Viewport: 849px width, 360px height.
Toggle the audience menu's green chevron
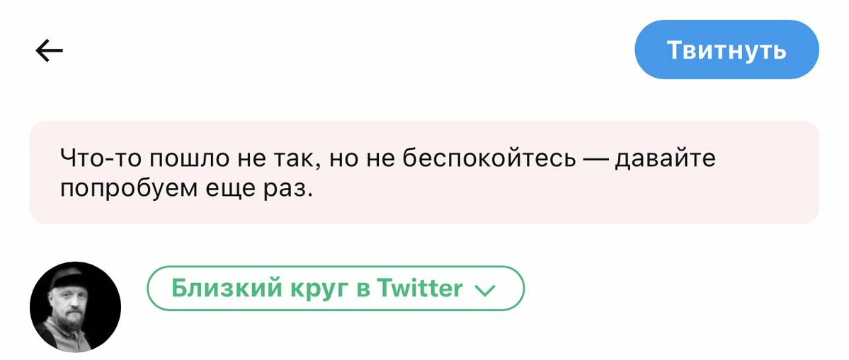tap(485, 290)
